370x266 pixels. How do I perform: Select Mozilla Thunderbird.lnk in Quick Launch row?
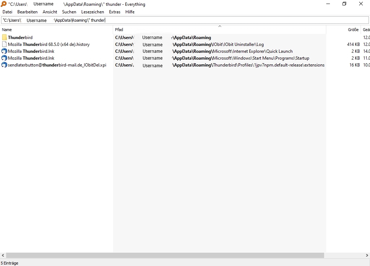point(31,51)
